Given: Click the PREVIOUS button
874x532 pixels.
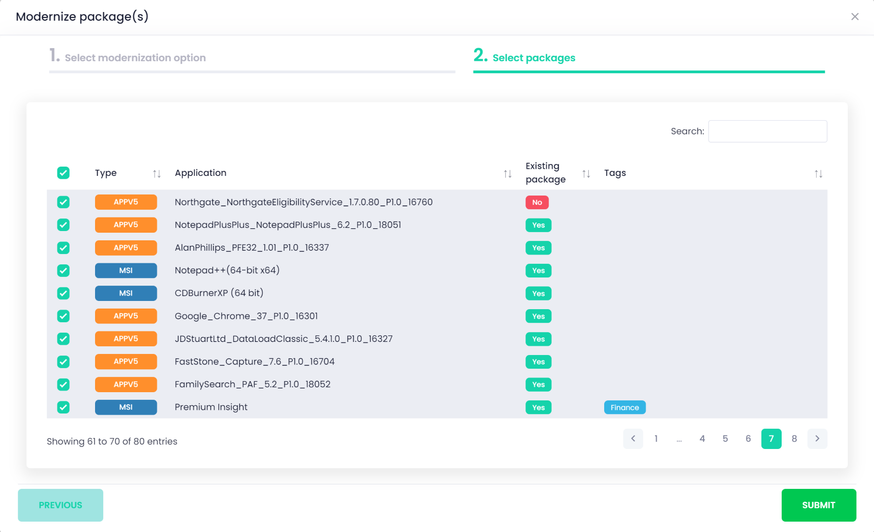Looking at the screenshot, I should click(x=61, y=505).
